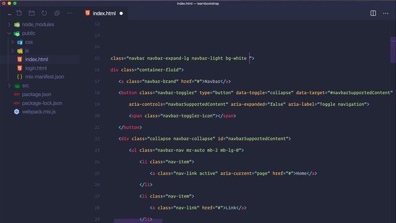Click the src folder icon
Image resolution: width=396 pixels, height=223 pixels.
tap(17, 86)
